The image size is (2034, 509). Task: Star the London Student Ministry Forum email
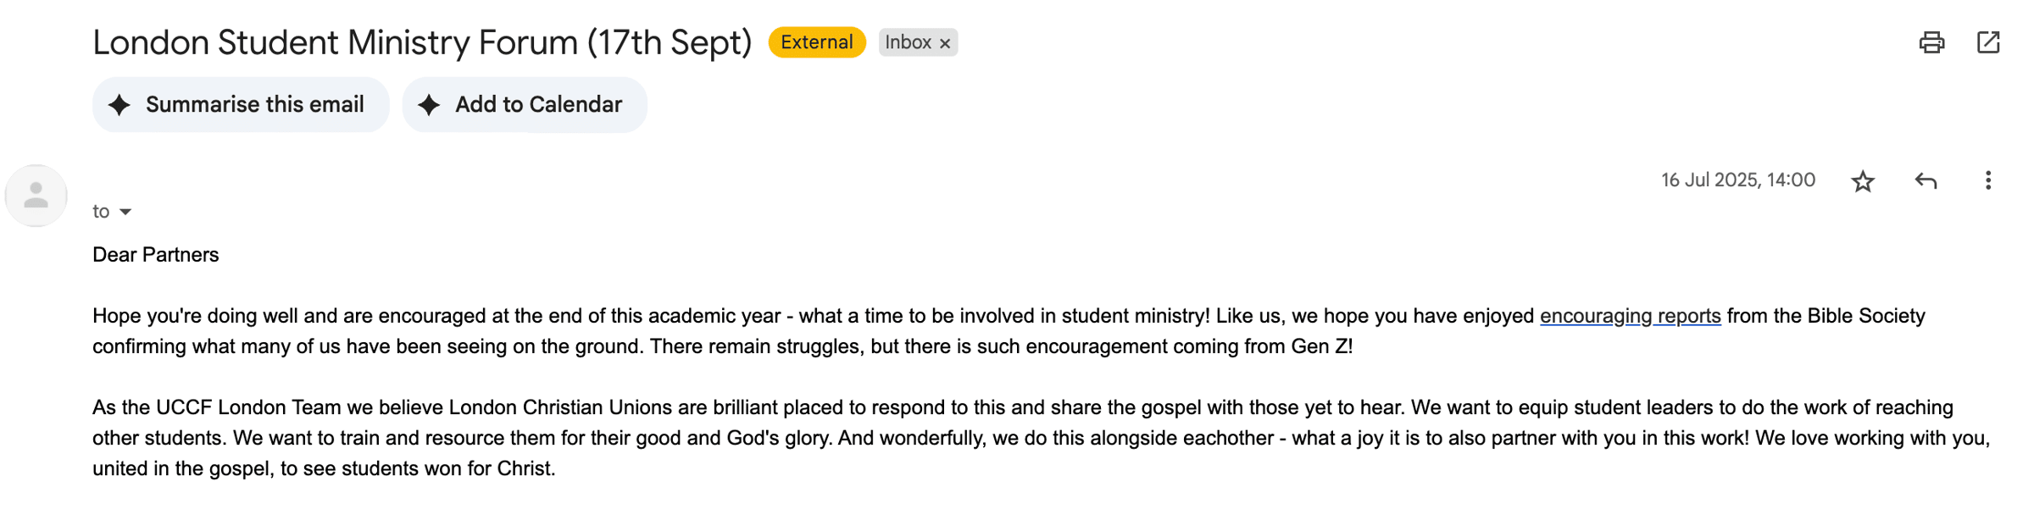pyautogui.click(x=1863, y=181)
